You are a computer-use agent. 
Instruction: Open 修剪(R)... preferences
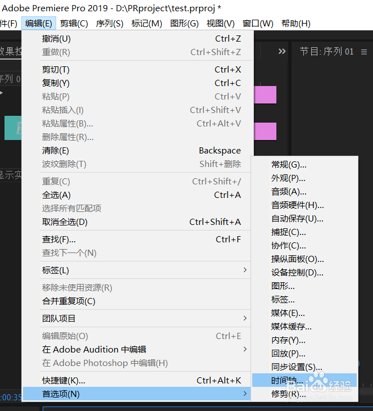pos(304,394)
